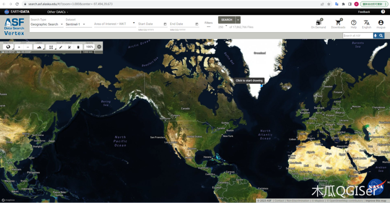Click the ASF Data Search Vertex logo
Screen dimensions: 390x203
(14, 27)
